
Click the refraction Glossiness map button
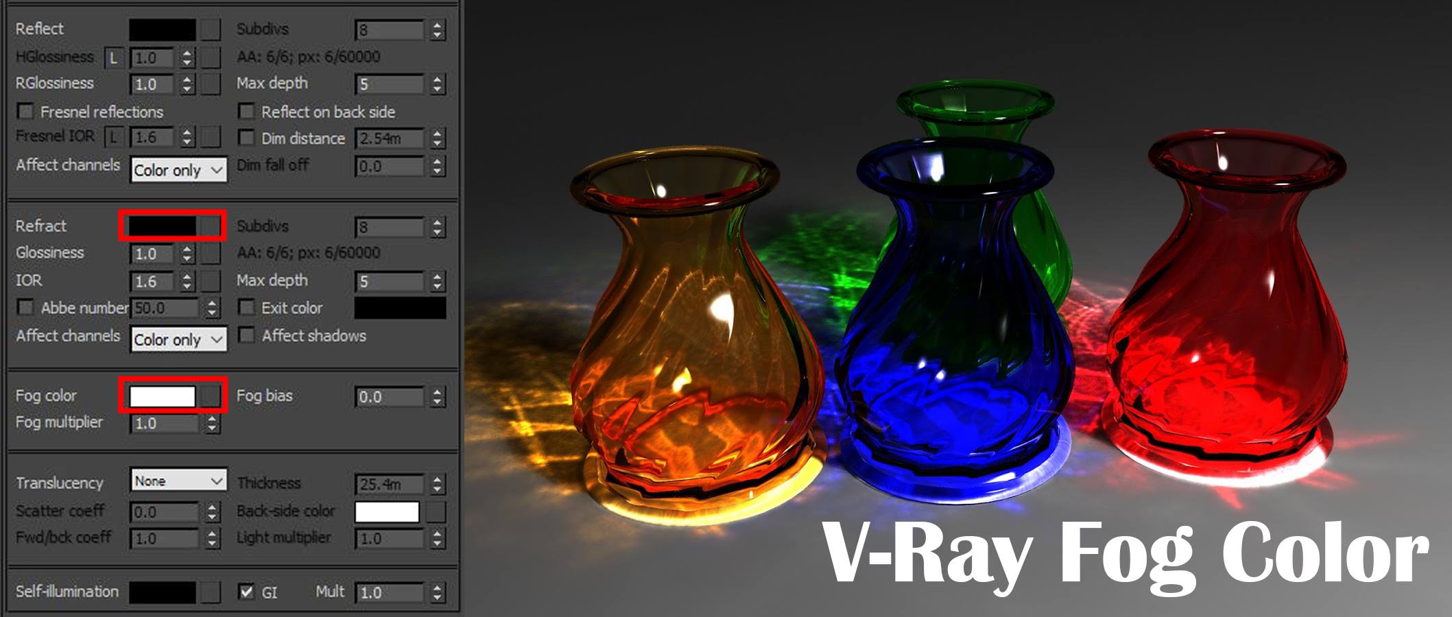(x=211, y=254)
